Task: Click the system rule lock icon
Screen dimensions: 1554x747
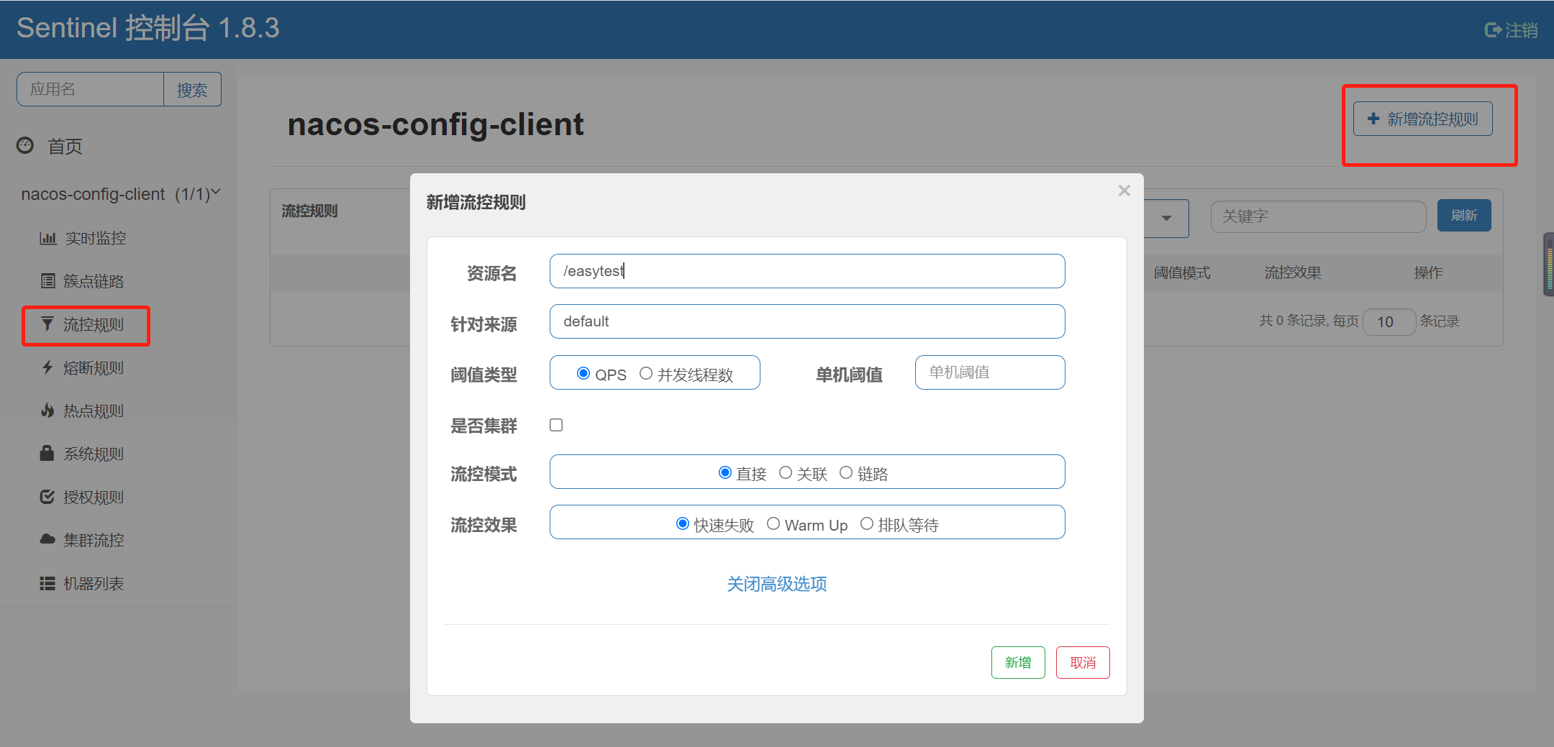Action: pos(47,453)
